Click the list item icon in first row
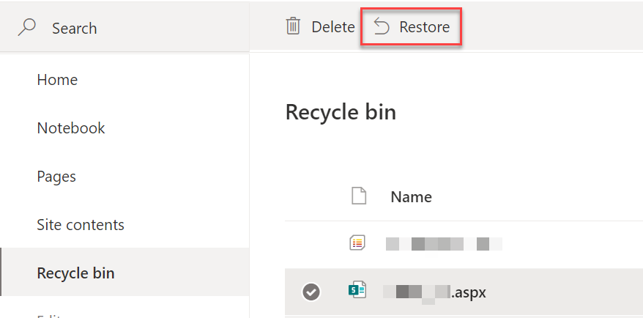This screenshot has height=318, width=643. tap(357, 243)
